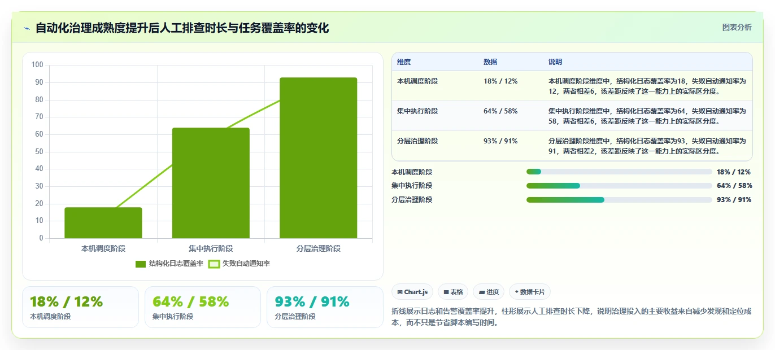Click the 50 tick on the y-axis
This screenshot has width=775, height=350.
(39, 151)
